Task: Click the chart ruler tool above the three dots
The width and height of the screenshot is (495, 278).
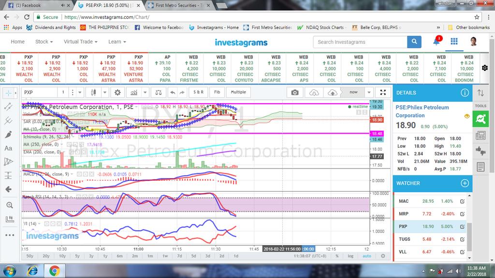Action: (10, 219)
